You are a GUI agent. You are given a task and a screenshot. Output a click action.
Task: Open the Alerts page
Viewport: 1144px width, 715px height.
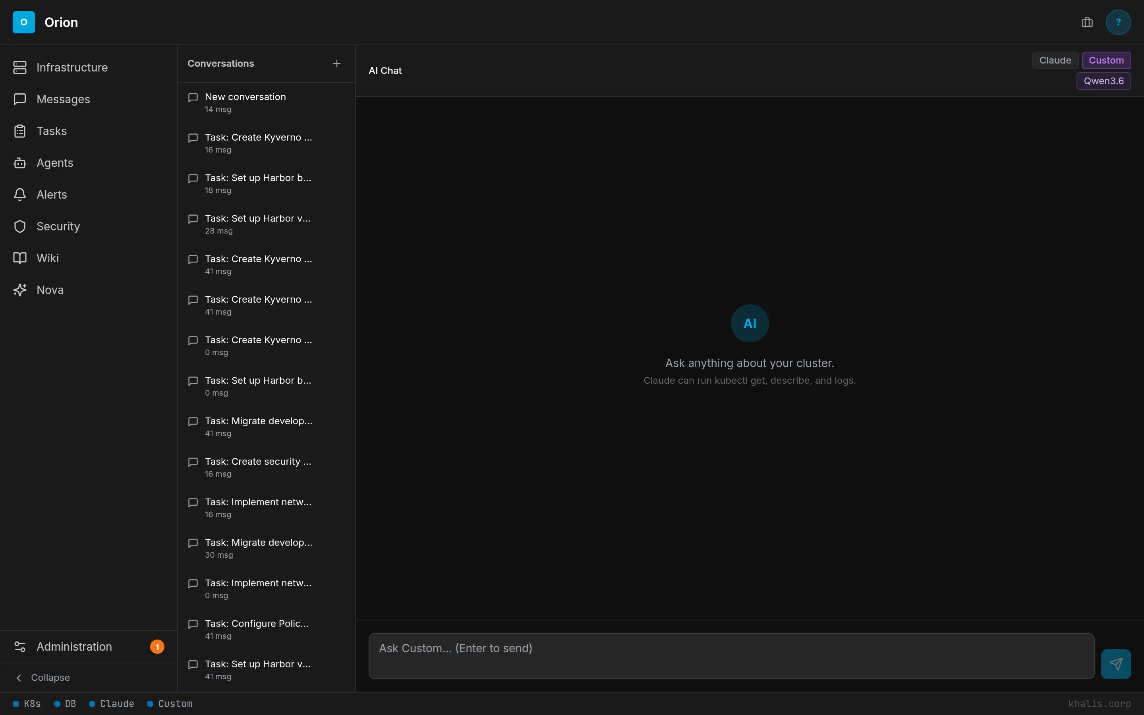(x=89, y=194)
